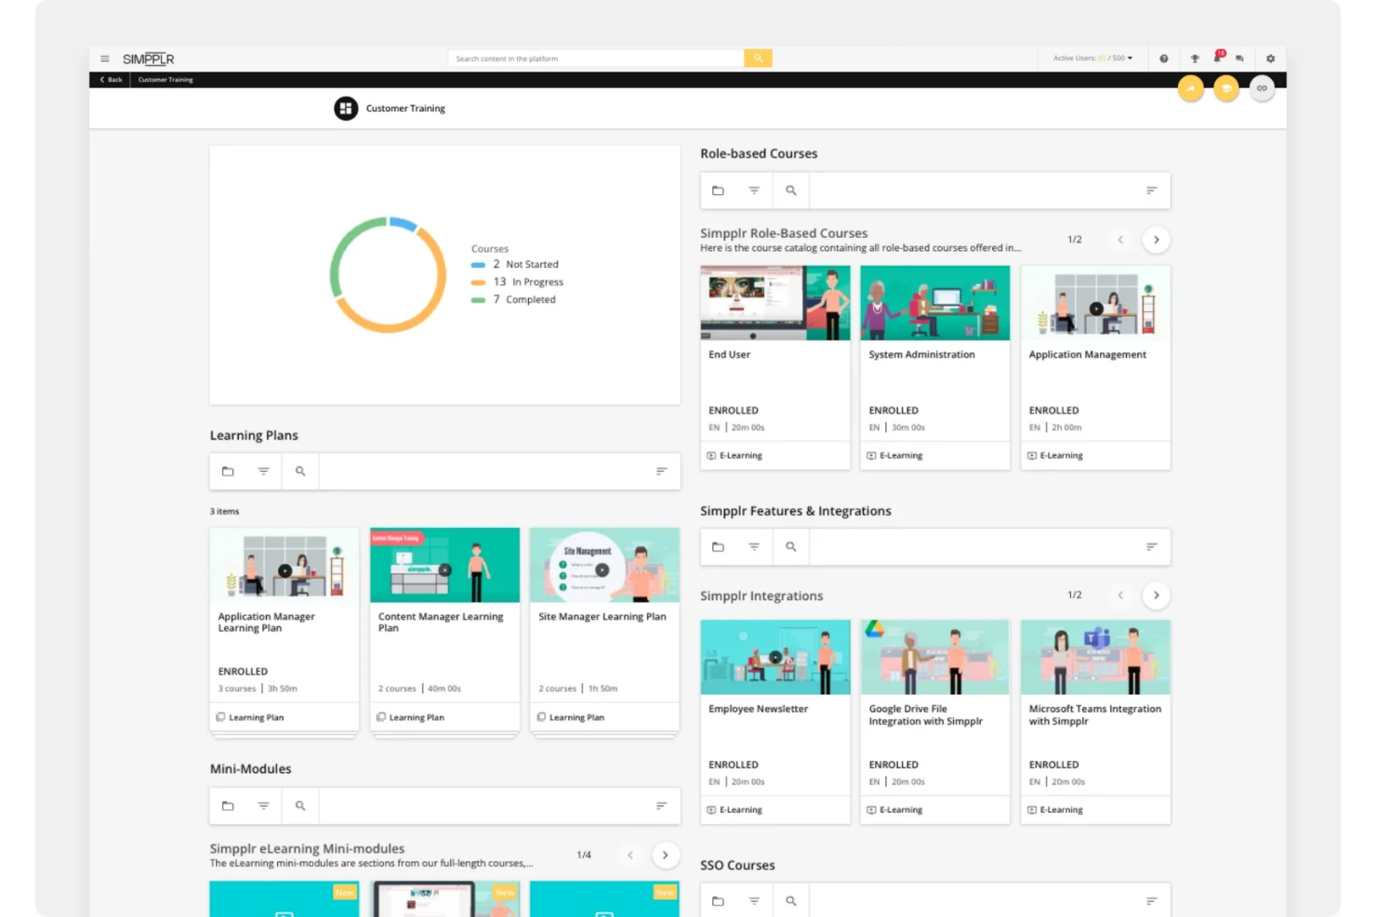Click the help question mark icon
The image size is (1376, 917).
pyautogui.click(x=1163, y=58)
